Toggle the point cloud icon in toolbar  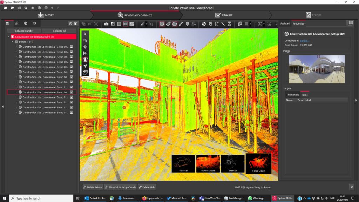(x=175, y=24)
